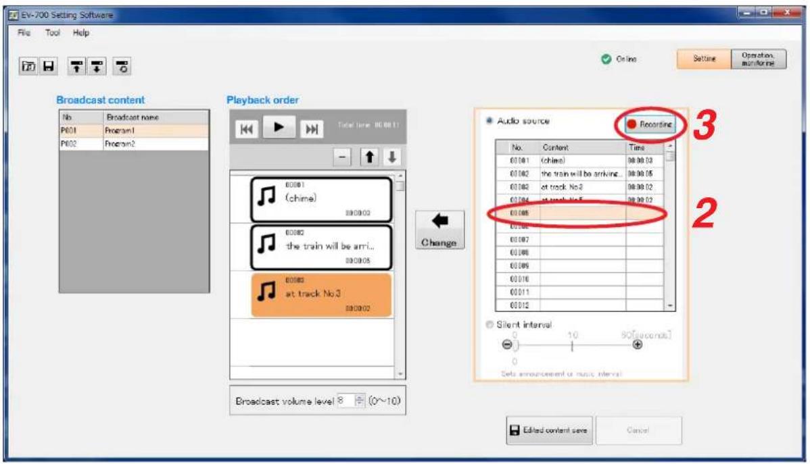Open the Tool menu
Image resolution: width=810 pixels, height=464 pixels.
(x=52, y=32)
